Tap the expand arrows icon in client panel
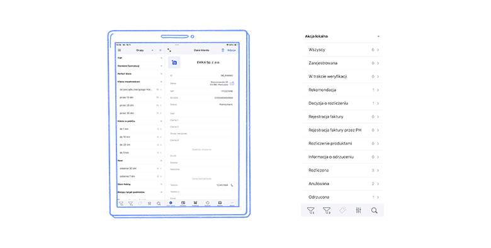Viewport: 491px width, 248px height. tap(169, 50)
